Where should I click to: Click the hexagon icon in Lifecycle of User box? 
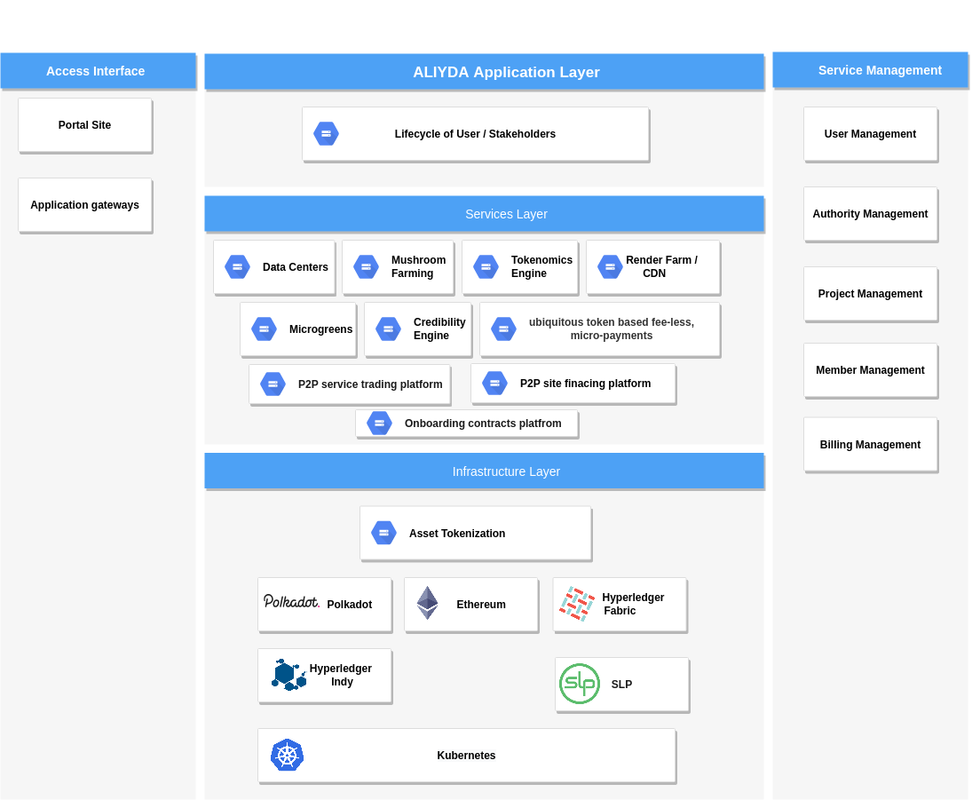tap(326, 134)
